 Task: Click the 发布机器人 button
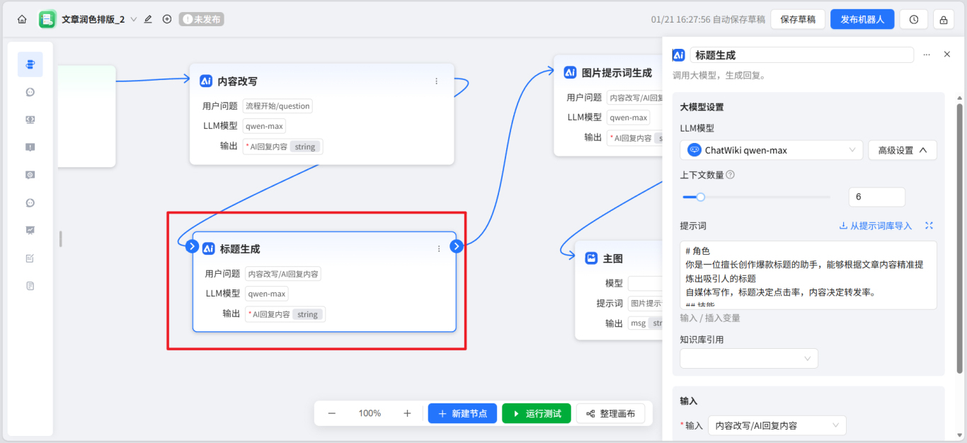pyautogui.click(x=862, y=19)
